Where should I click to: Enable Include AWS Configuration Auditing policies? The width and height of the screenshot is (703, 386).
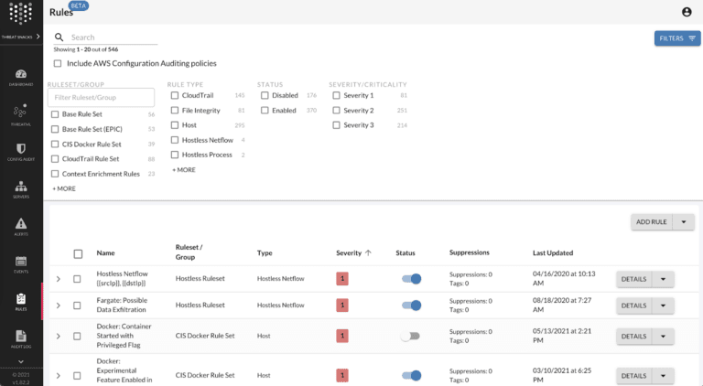tap(58, 63)
